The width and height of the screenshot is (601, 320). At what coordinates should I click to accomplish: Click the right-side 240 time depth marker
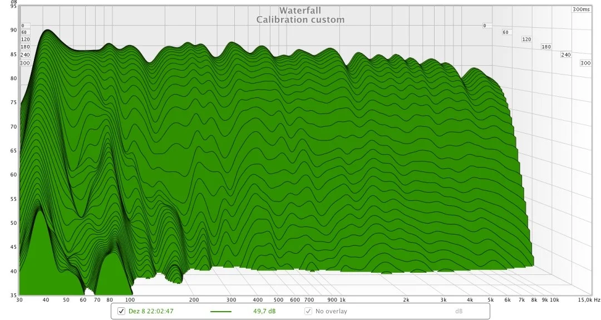click(x=566, y=55)
